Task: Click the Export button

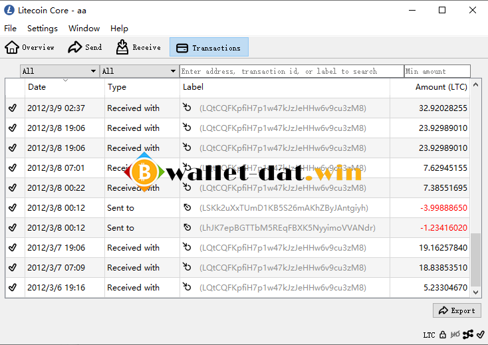Action: pyautogui.click(x=457, y=310)
